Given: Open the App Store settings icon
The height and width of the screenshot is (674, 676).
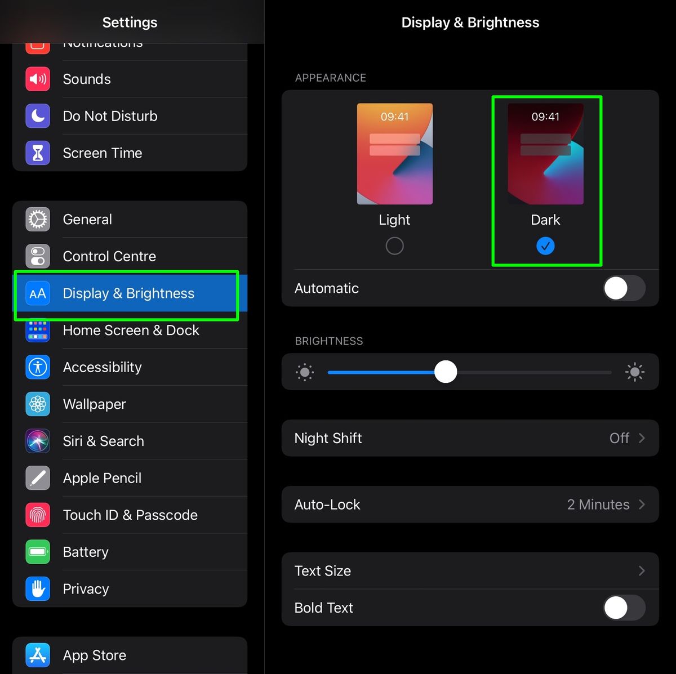Looking at the screenshot, I should (37, 655).
